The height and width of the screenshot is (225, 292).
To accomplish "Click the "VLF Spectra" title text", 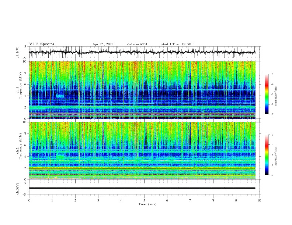I will [x=42, y=44].
